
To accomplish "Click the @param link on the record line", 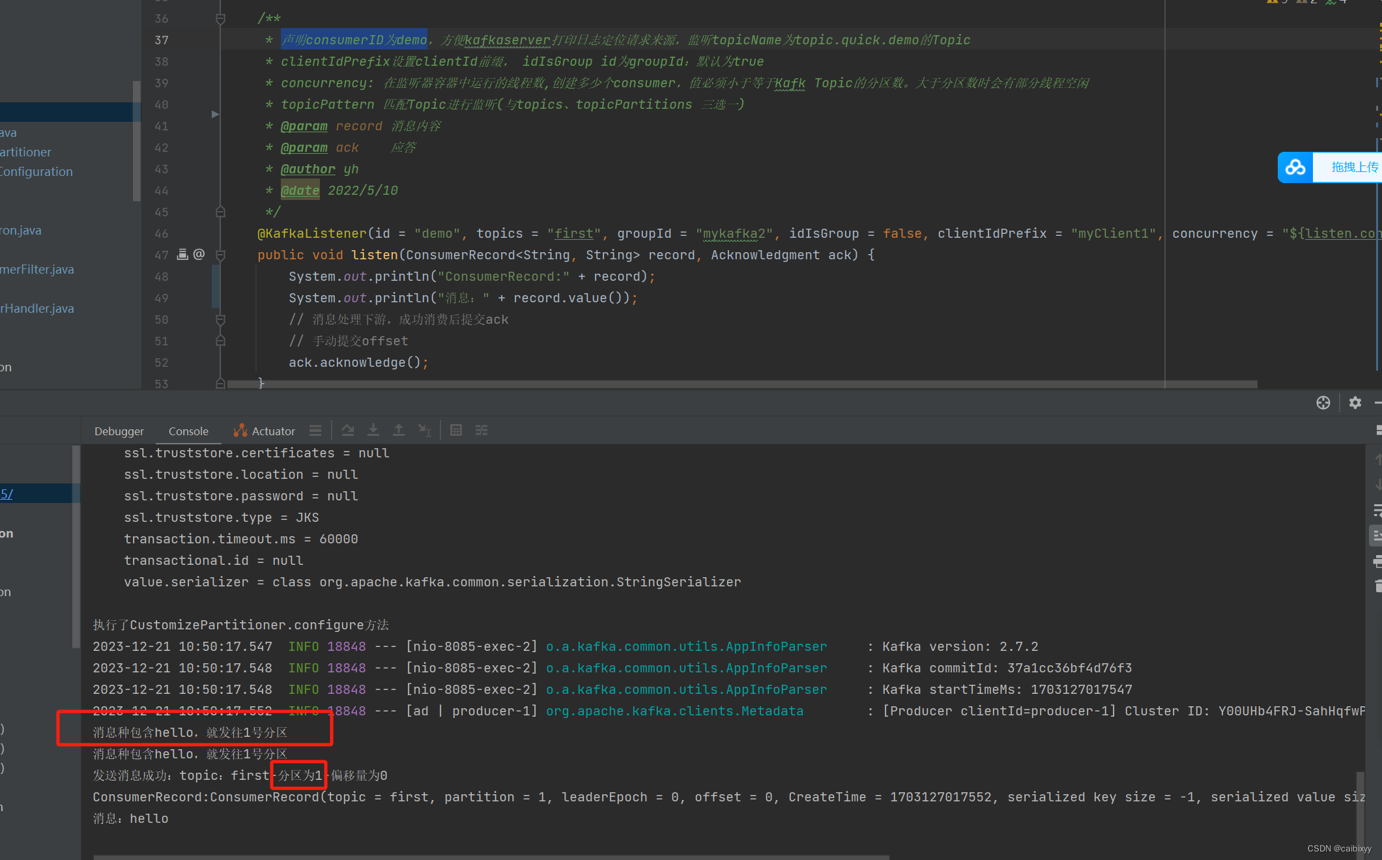I will click(x=304, y=126).
